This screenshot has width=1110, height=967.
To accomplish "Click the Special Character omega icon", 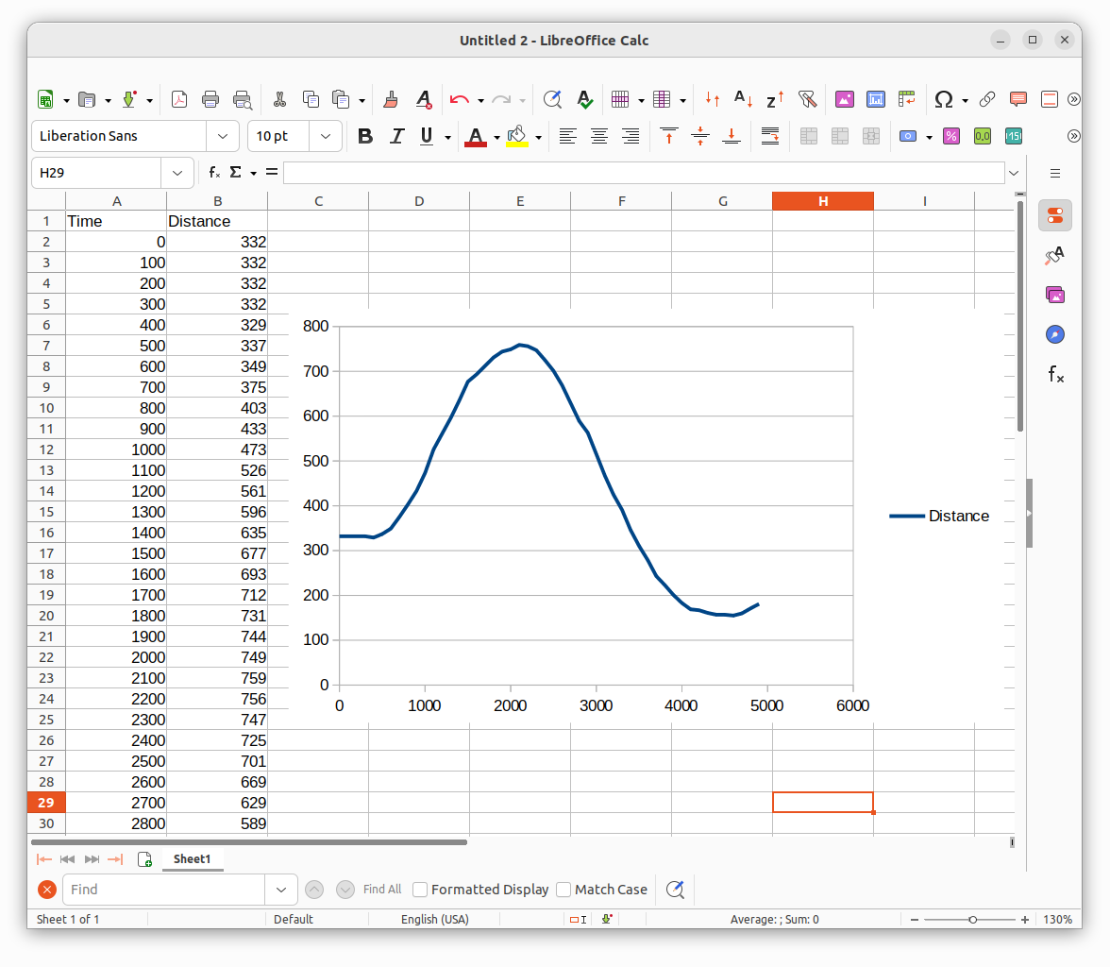I will click(x=944, y=100).
